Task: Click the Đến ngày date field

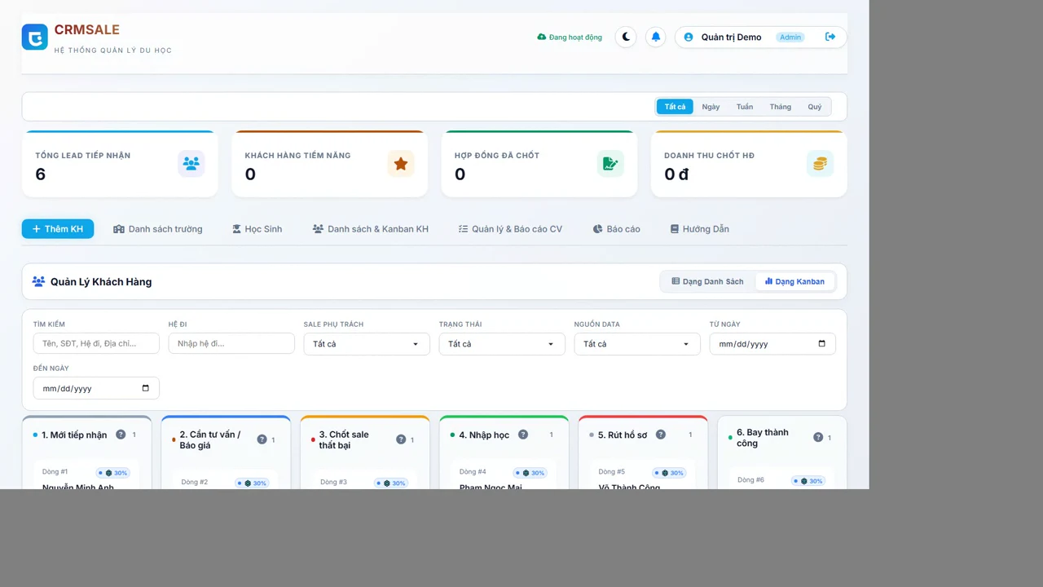Action: 96,388
